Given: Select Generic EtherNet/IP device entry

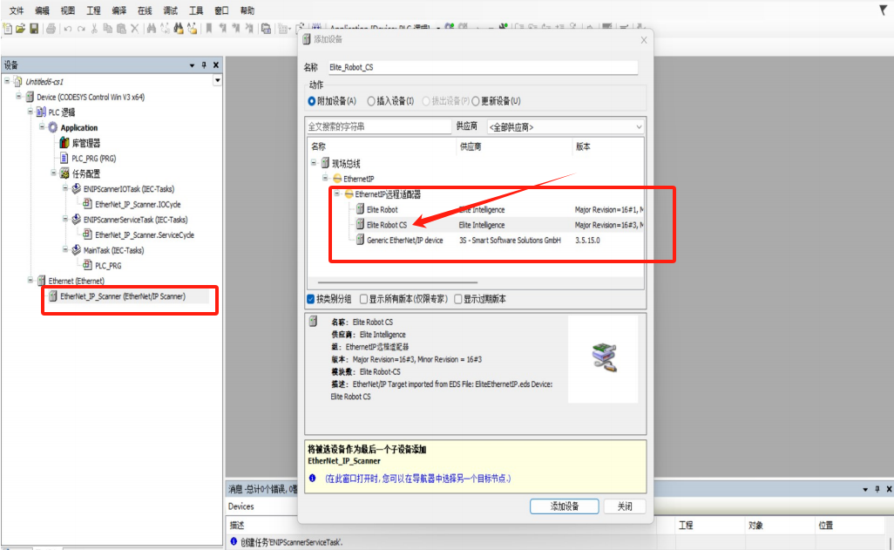Looking at the screenshot, I should click(x=404, y=240).
